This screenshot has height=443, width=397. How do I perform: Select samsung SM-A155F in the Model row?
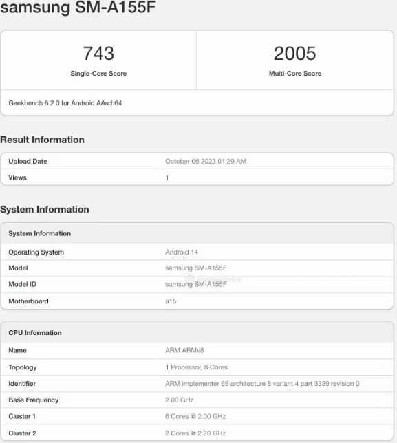coord(196,268)
